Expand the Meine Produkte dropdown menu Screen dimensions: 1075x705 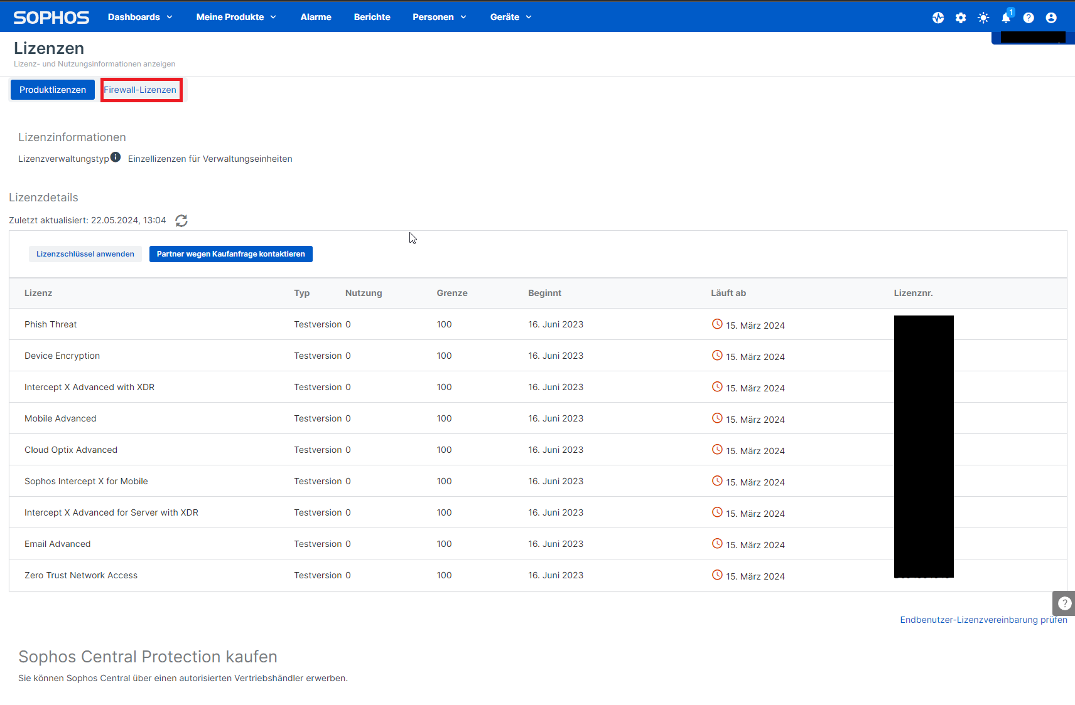coord(236,17)
